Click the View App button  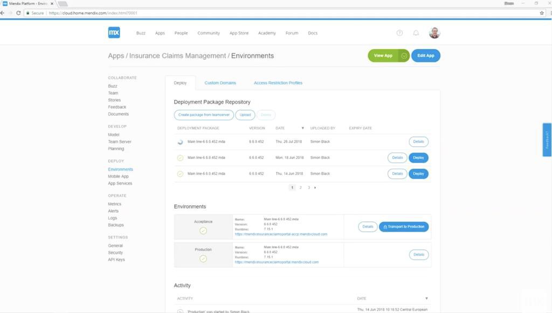pyautogui.click(x=383, y=55)
